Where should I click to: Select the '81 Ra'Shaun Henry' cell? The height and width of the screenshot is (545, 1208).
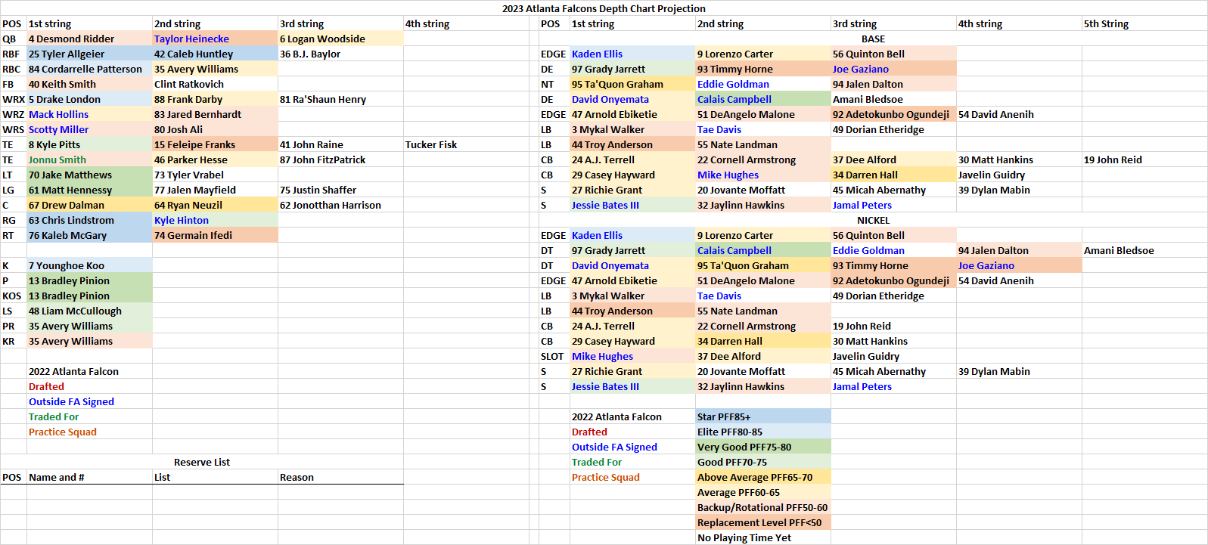340,99
